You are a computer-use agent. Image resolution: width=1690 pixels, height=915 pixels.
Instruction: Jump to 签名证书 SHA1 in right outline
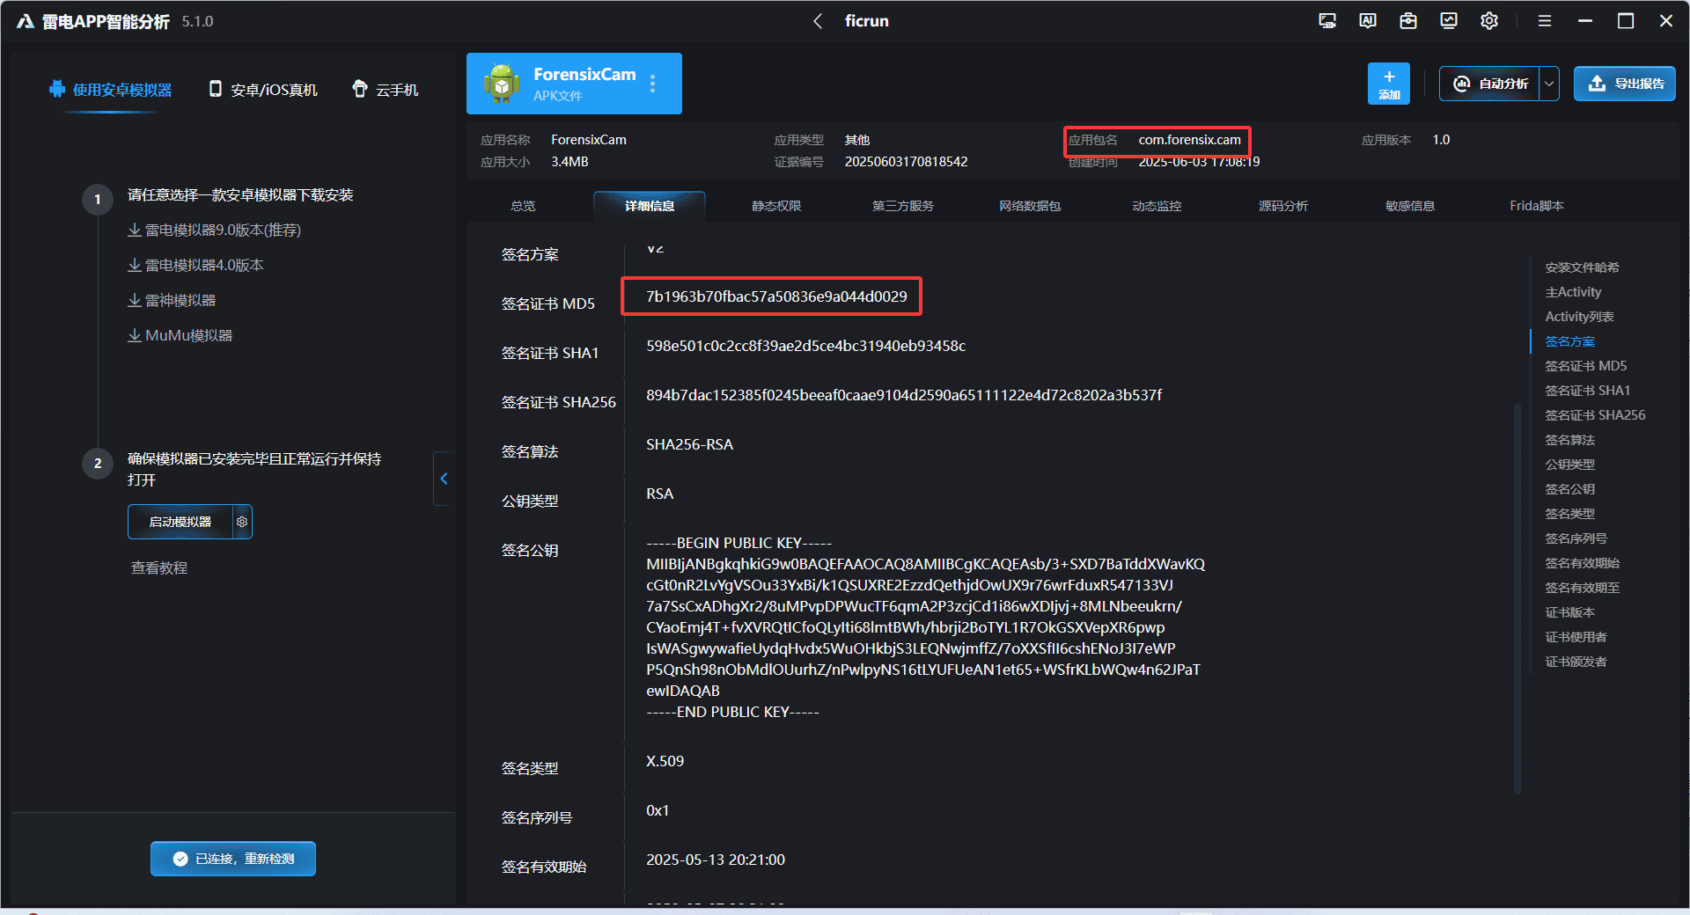point(1587,391)
